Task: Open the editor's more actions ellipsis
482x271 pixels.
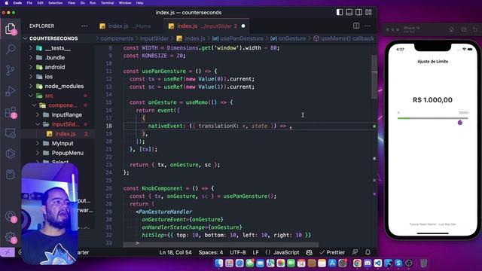Action: click(368, 26)
